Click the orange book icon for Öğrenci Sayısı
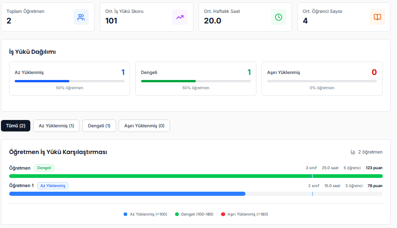 377,17
